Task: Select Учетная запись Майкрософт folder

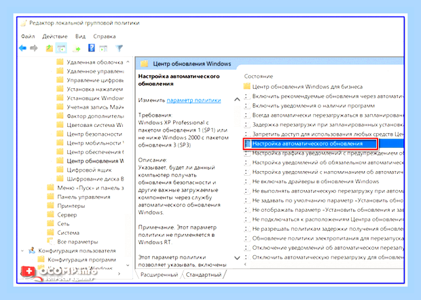Action: (90, 107)
